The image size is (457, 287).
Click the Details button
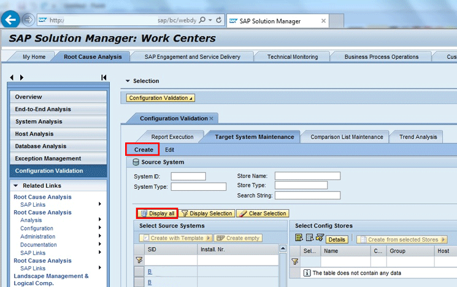coord(337,240)
